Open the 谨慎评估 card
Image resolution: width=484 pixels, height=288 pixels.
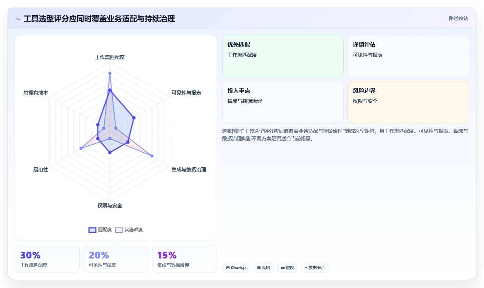(408, 56)
